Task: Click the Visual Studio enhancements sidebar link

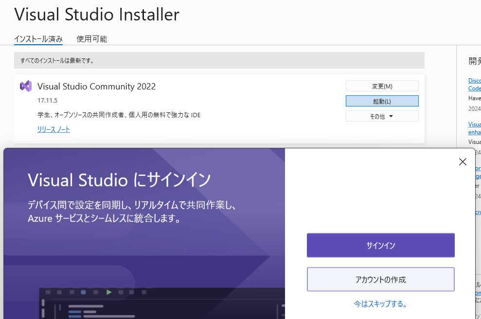Action: coord(474,128)
